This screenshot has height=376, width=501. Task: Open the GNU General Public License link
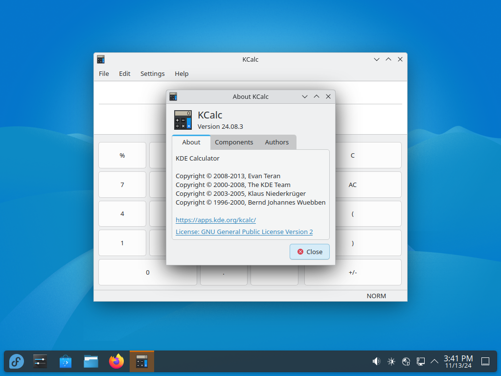(x=244, y=232)
